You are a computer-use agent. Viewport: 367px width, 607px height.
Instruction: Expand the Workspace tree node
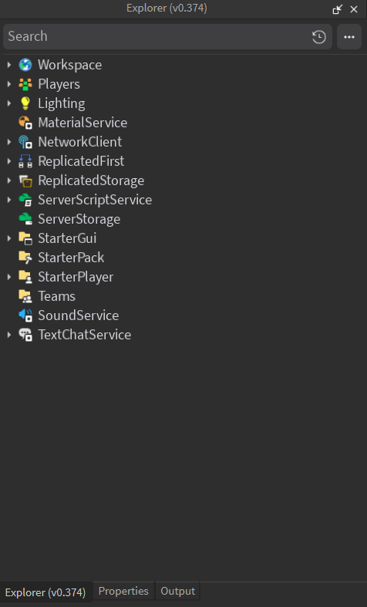click(x=9, y=65)
